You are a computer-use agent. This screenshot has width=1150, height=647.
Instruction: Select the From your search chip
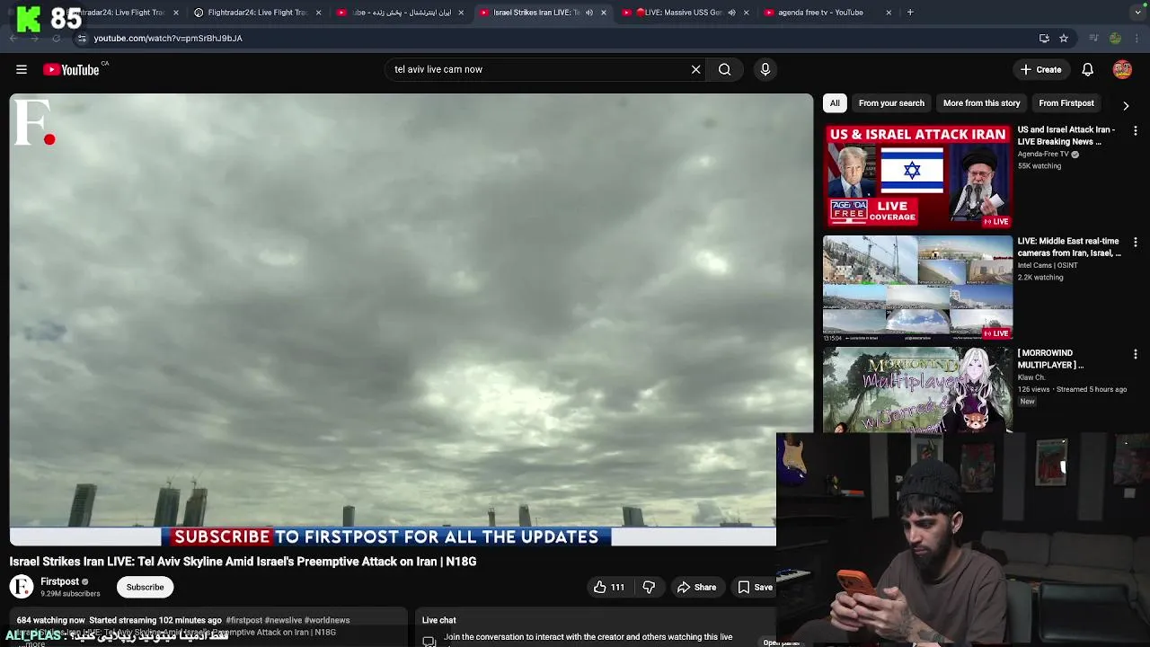[x=891, y=102]
